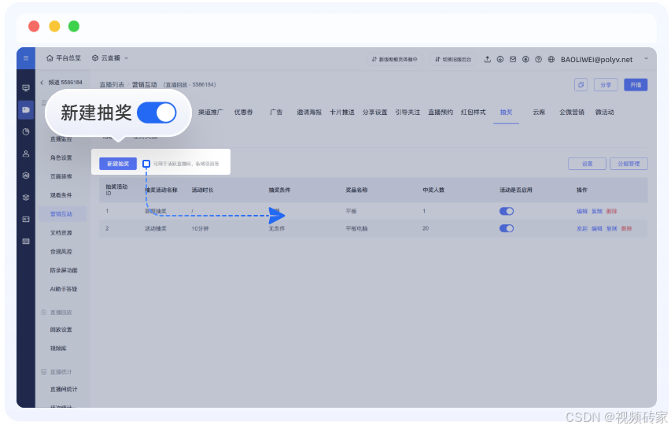Switch to the 企微营销 tab

coord(572,113)
